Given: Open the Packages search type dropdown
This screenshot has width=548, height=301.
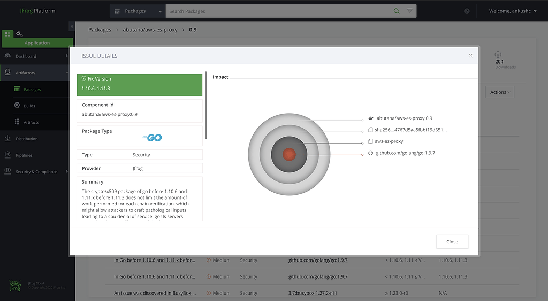Looking at the screenshot, I should (138, 11).
